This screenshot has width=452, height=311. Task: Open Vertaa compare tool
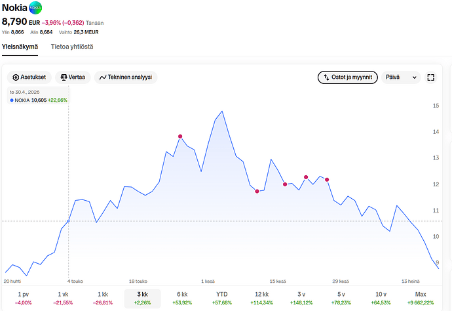[x=73, y=77]
